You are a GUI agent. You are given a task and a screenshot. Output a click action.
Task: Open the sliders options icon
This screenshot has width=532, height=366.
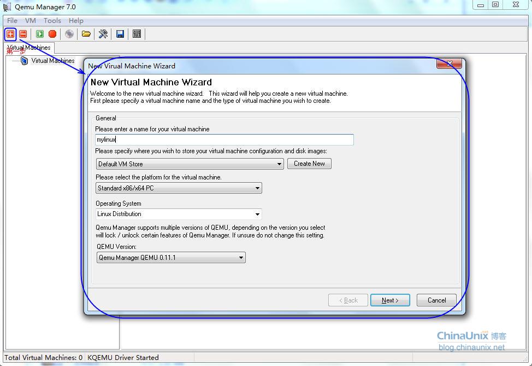(137, 34)
